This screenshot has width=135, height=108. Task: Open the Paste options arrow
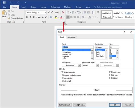4,19
